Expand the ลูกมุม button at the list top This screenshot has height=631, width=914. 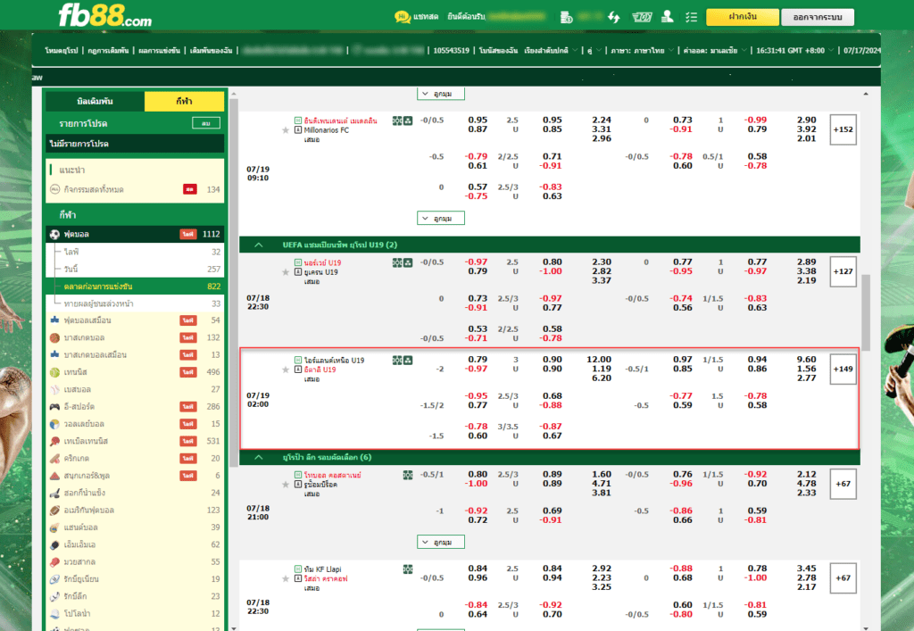coord(441,94)
